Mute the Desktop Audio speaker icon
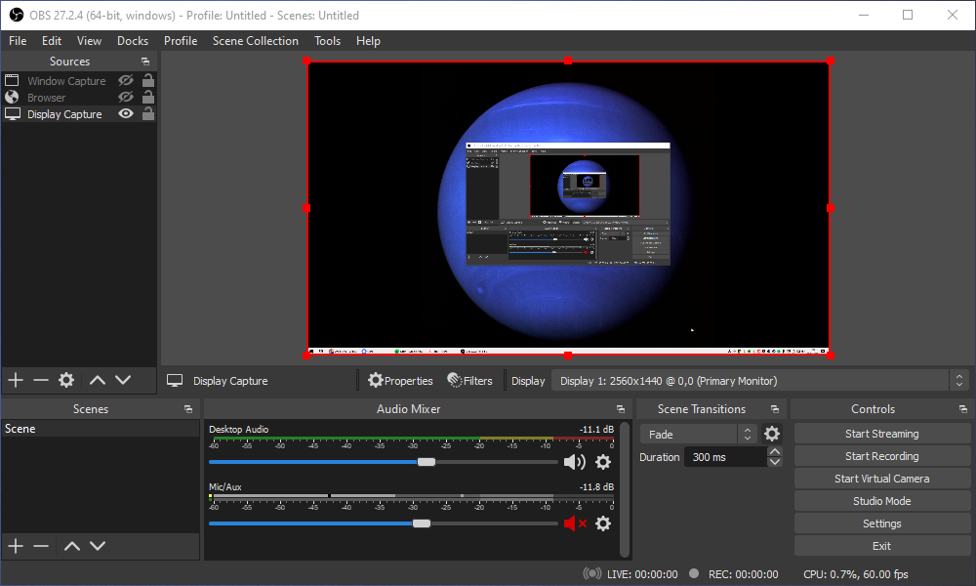 pos(575,462)
